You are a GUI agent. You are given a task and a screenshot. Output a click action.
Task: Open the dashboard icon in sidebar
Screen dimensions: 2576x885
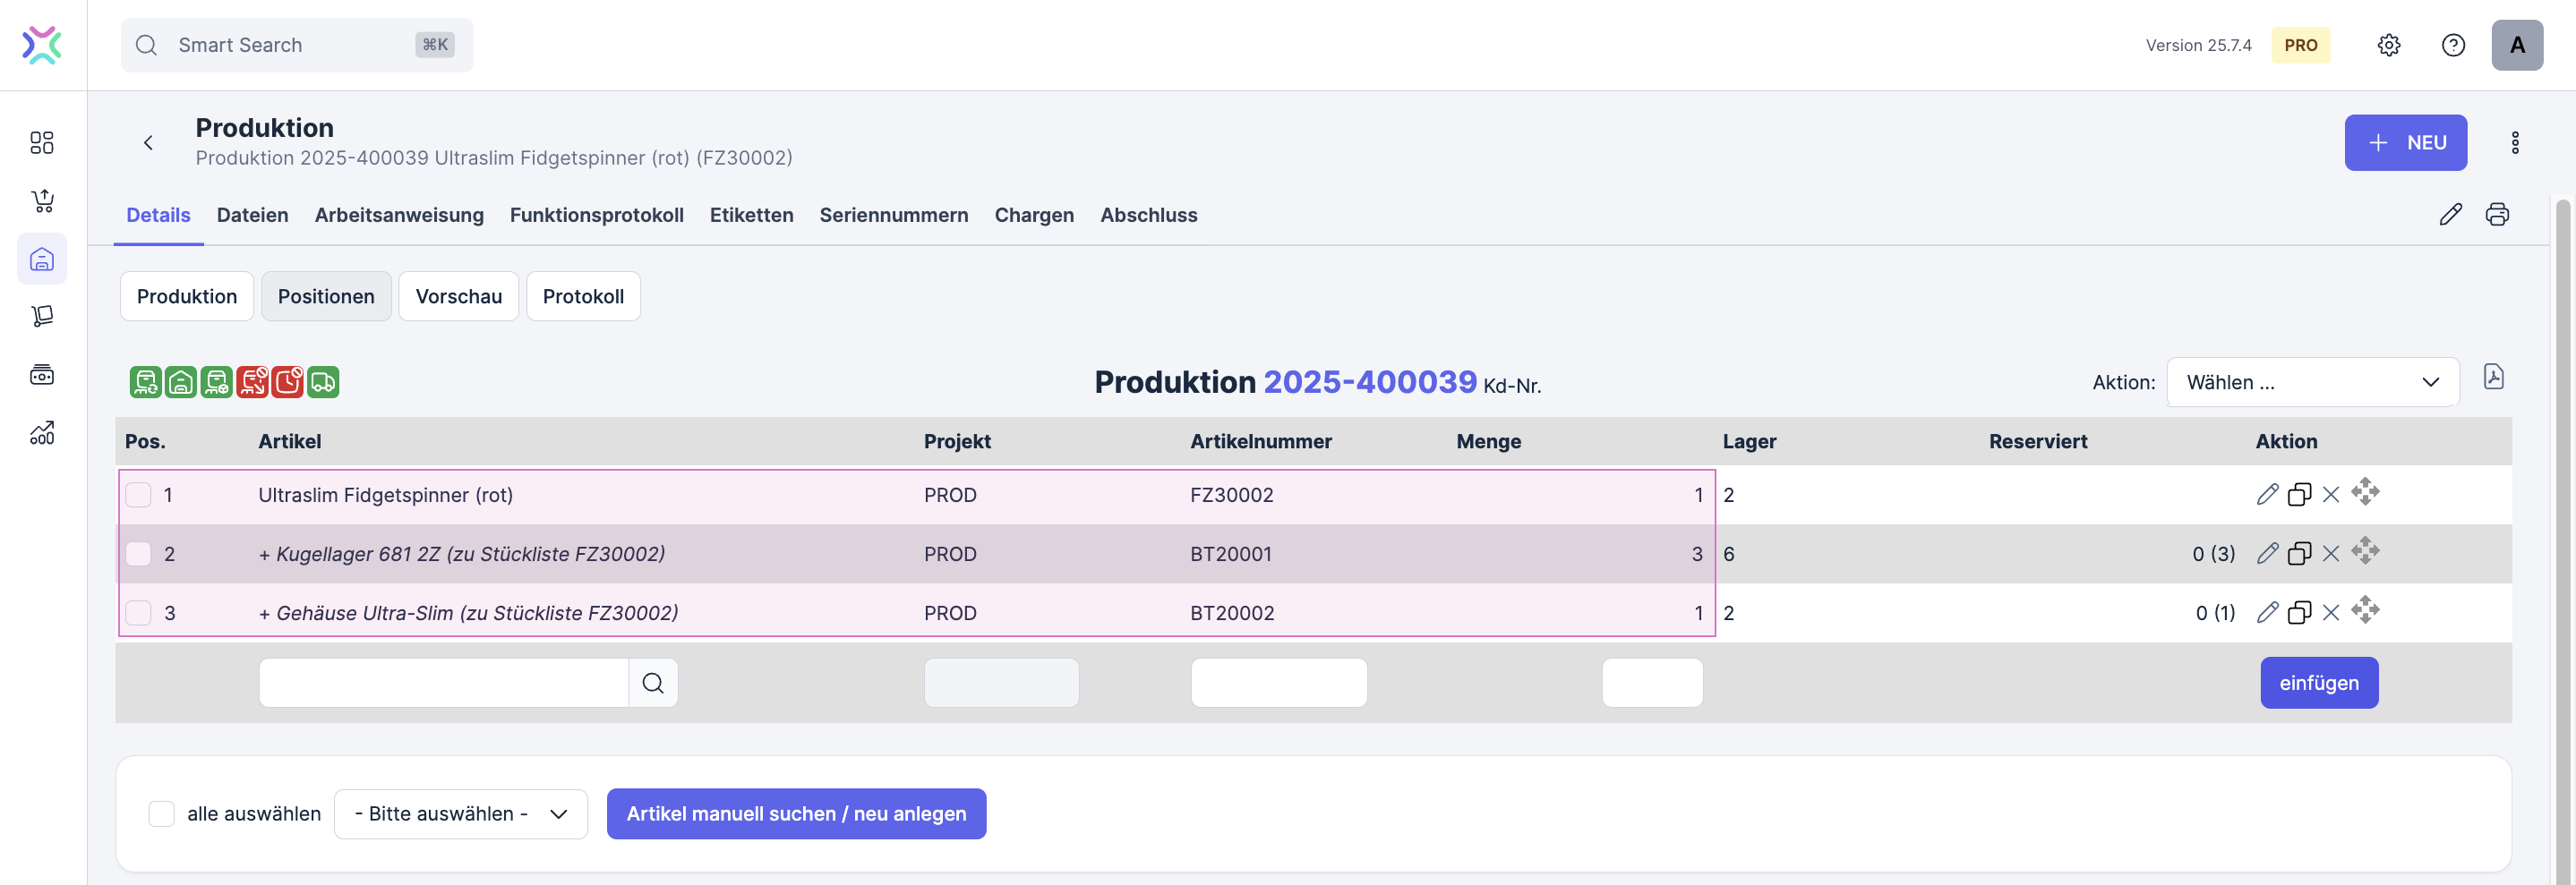pos(42,143)
